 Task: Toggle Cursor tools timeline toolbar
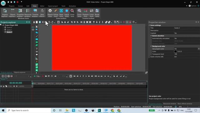click(x=92, y=13)
